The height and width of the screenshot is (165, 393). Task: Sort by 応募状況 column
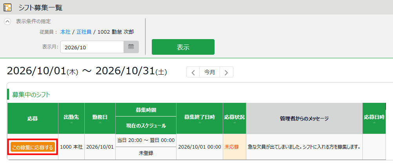click(x=234, y=118)
